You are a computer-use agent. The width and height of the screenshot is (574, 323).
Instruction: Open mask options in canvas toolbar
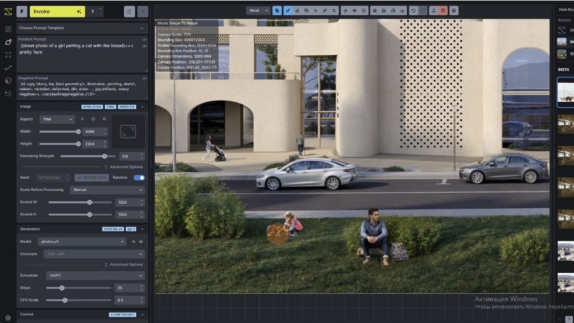click(x=277, y=10)
